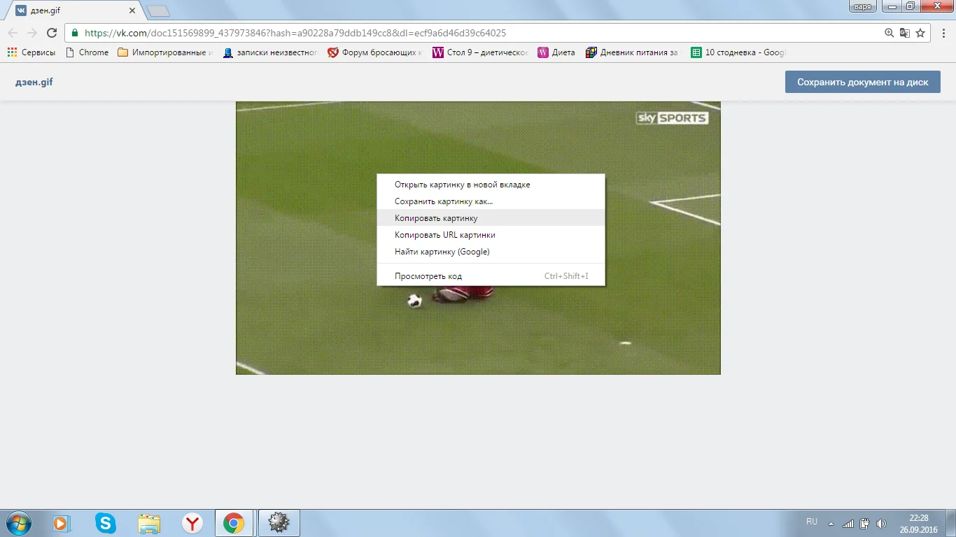Open a new tab next to дзен.gif
Screen dimensions: 956x537
tap(159, 10)
